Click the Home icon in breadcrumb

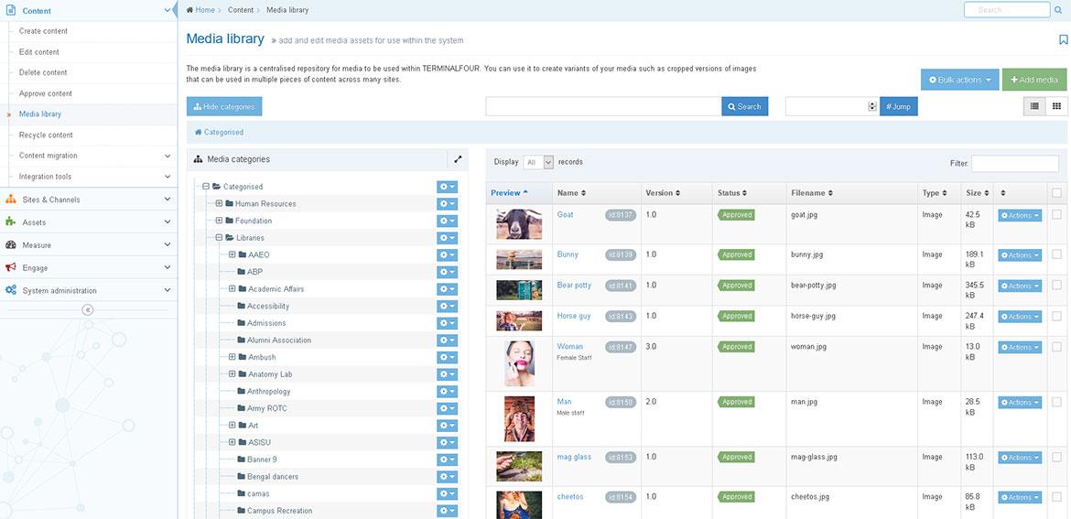189,10
